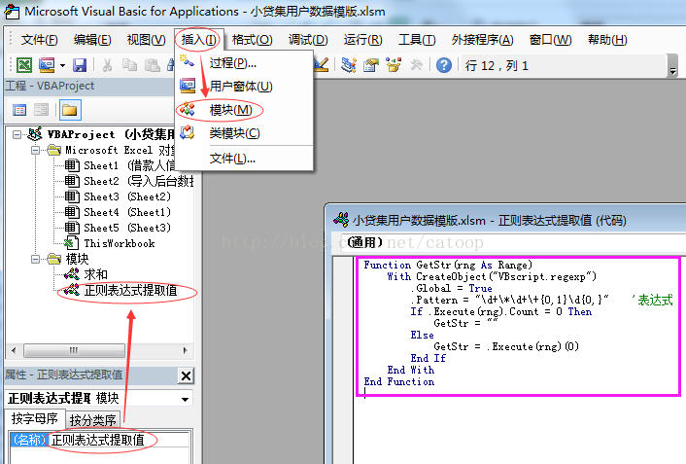Open the 编辑(E) menu

[92, 40]
